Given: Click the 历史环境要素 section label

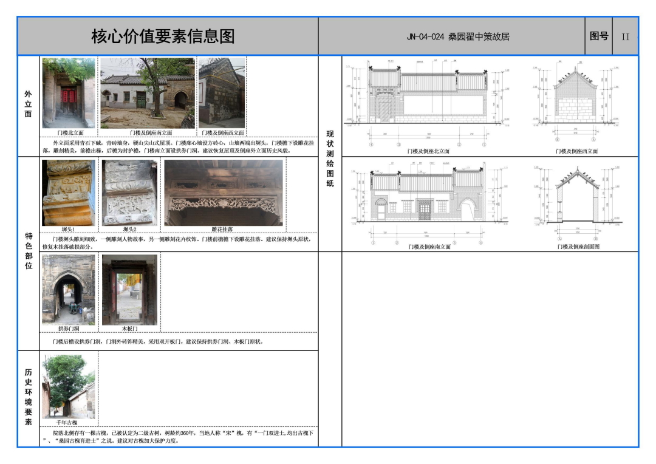Looking at the screenshot, I should click(x=28, y=397).
